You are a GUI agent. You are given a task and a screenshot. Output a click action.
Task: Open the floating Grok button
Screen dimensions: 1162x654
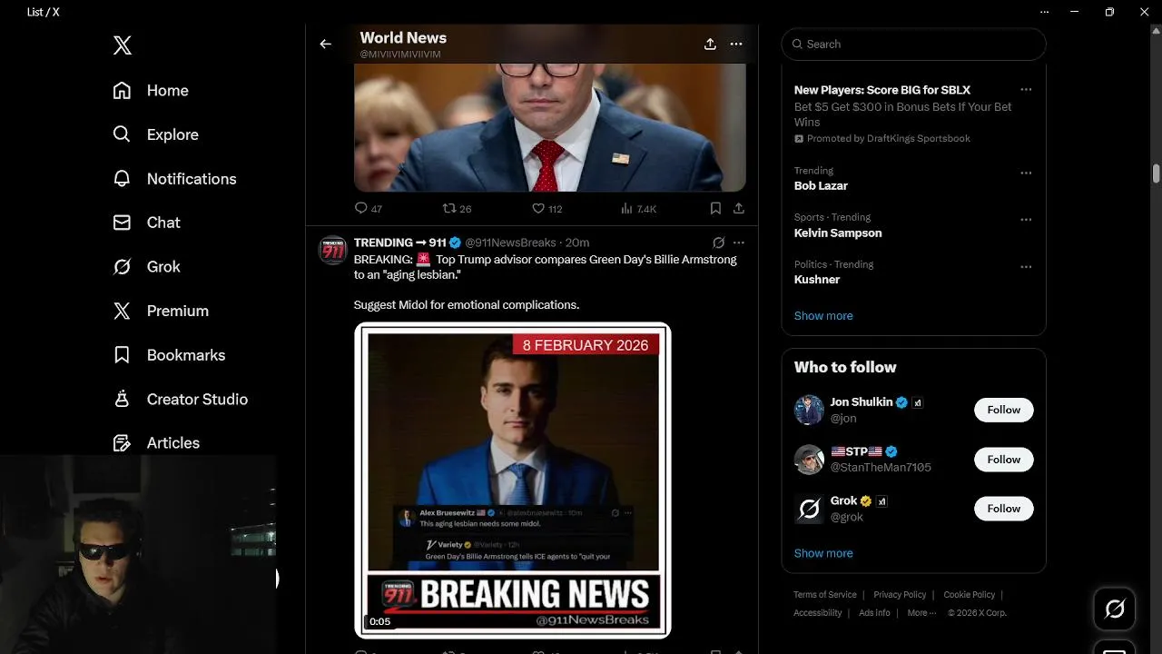tap(1114, 609)
